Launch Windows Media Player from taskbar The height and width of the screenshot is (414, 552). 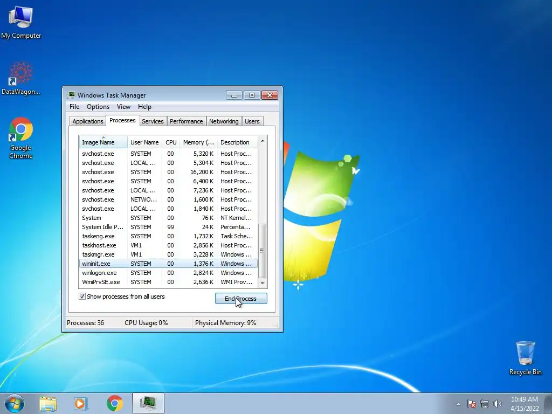point(80,403)
